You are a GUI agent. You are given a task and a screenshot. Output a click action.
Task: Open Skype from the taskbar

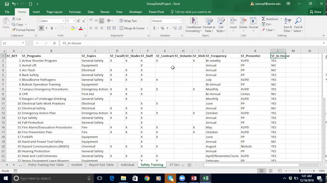(170, 178)
